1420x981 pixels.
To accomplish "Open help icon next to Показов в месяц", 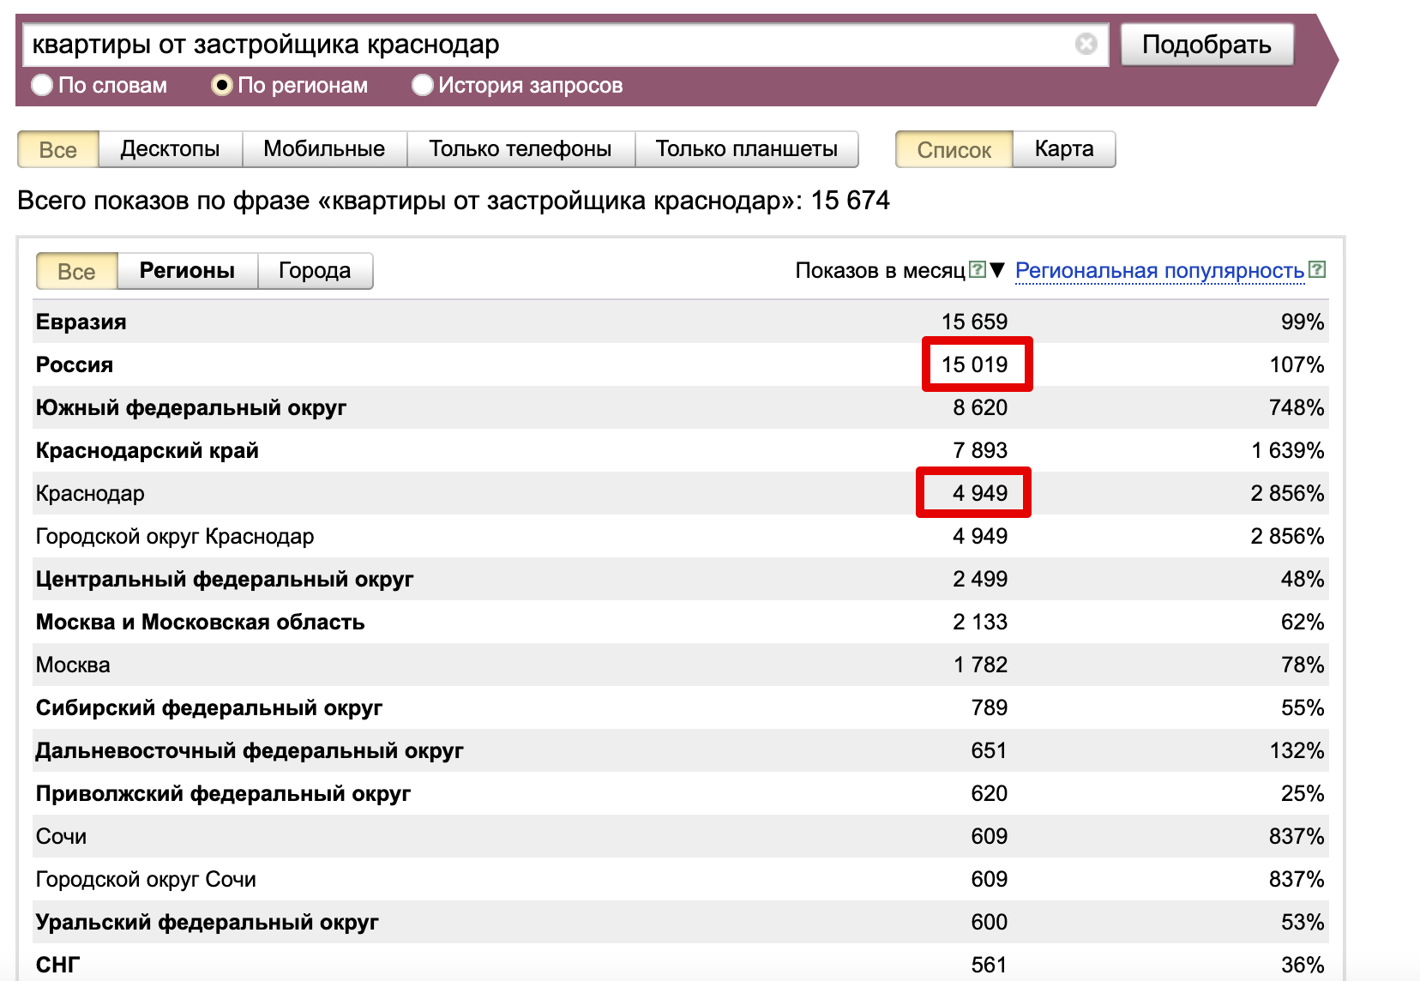I will click(977, 269).
